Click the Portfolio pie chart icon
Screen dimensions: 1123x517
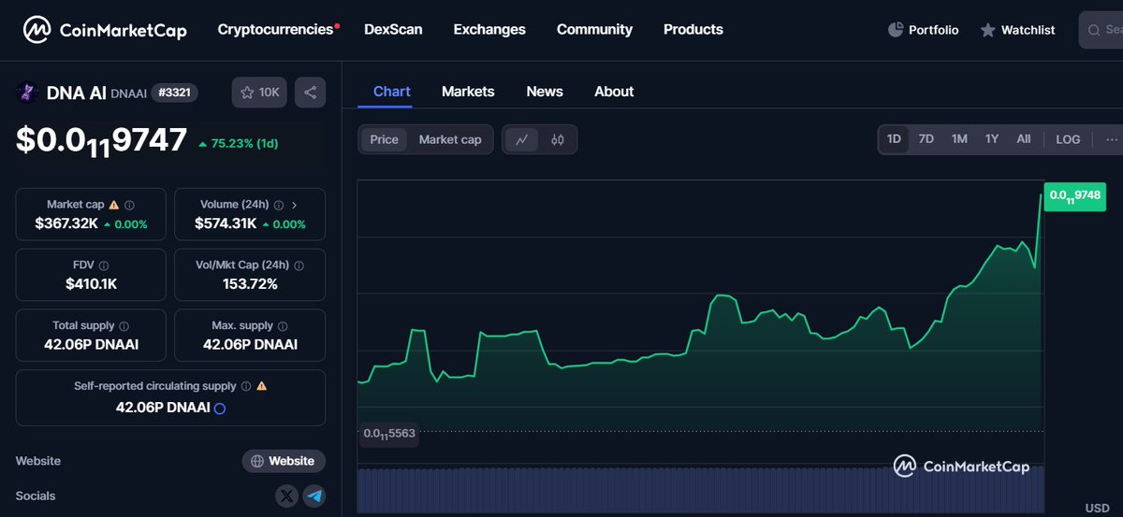tap(896, 30)
